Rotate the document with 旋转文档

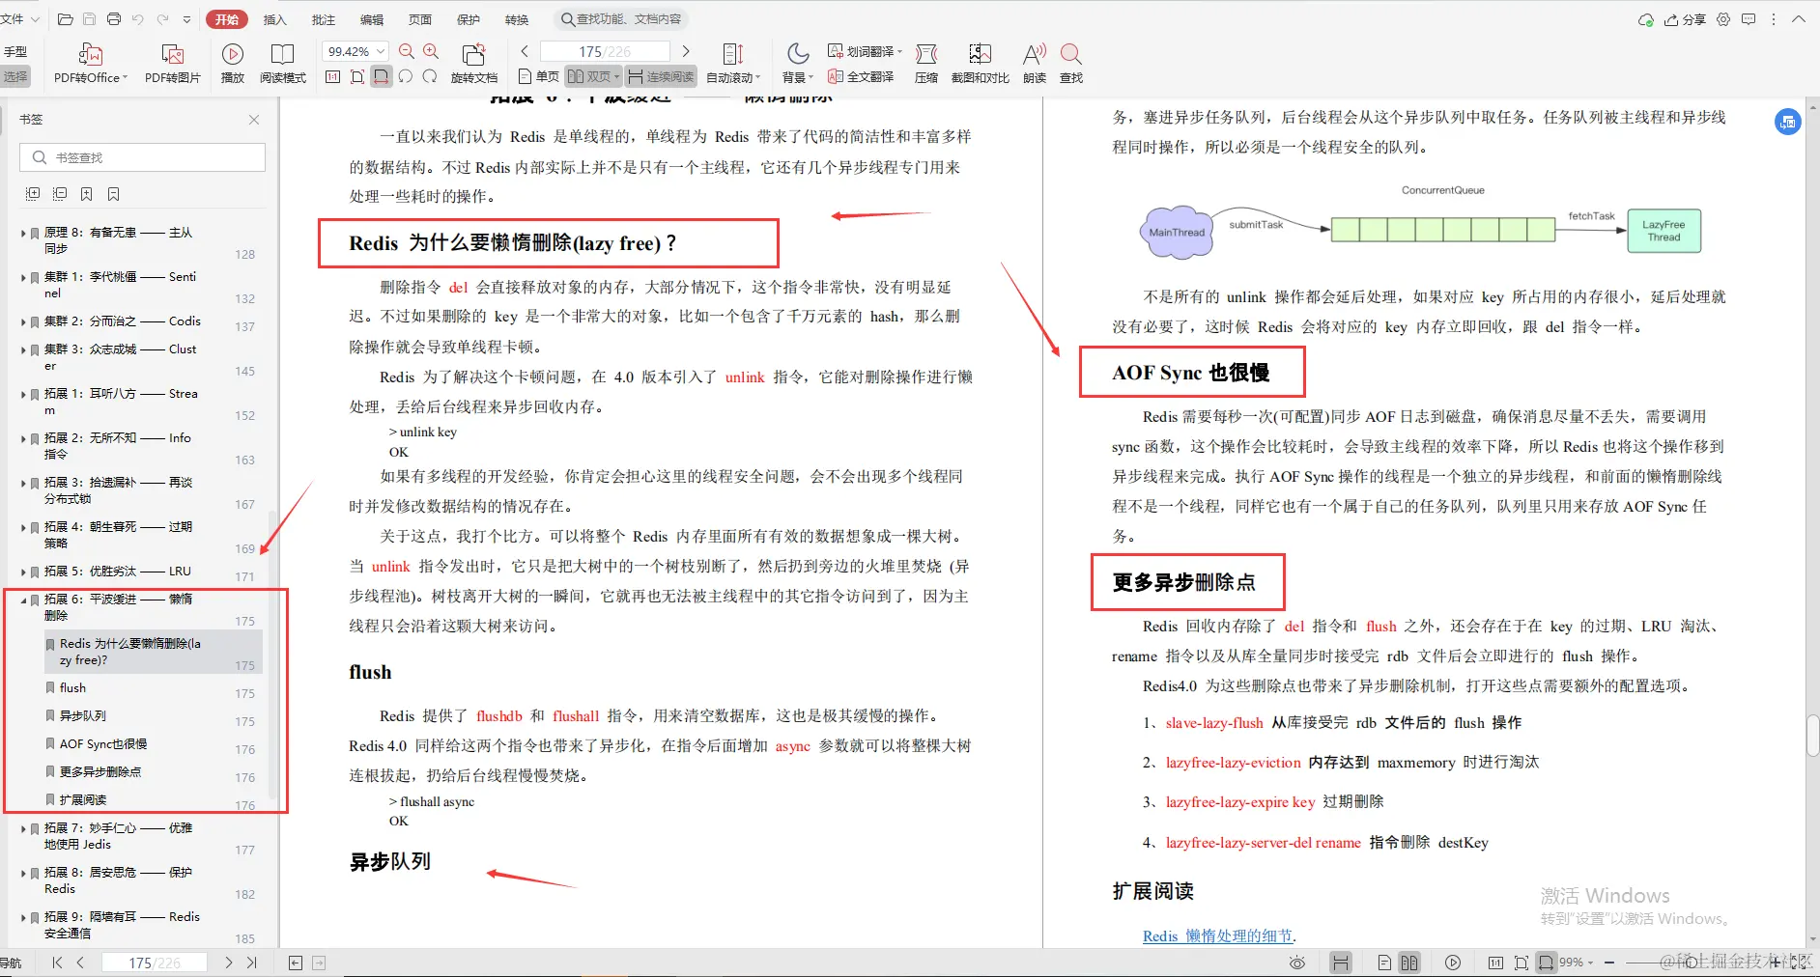click(473, 63)
